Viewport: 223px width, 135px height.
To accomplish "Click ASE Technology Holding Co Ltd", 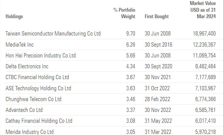I will point(38,88).
